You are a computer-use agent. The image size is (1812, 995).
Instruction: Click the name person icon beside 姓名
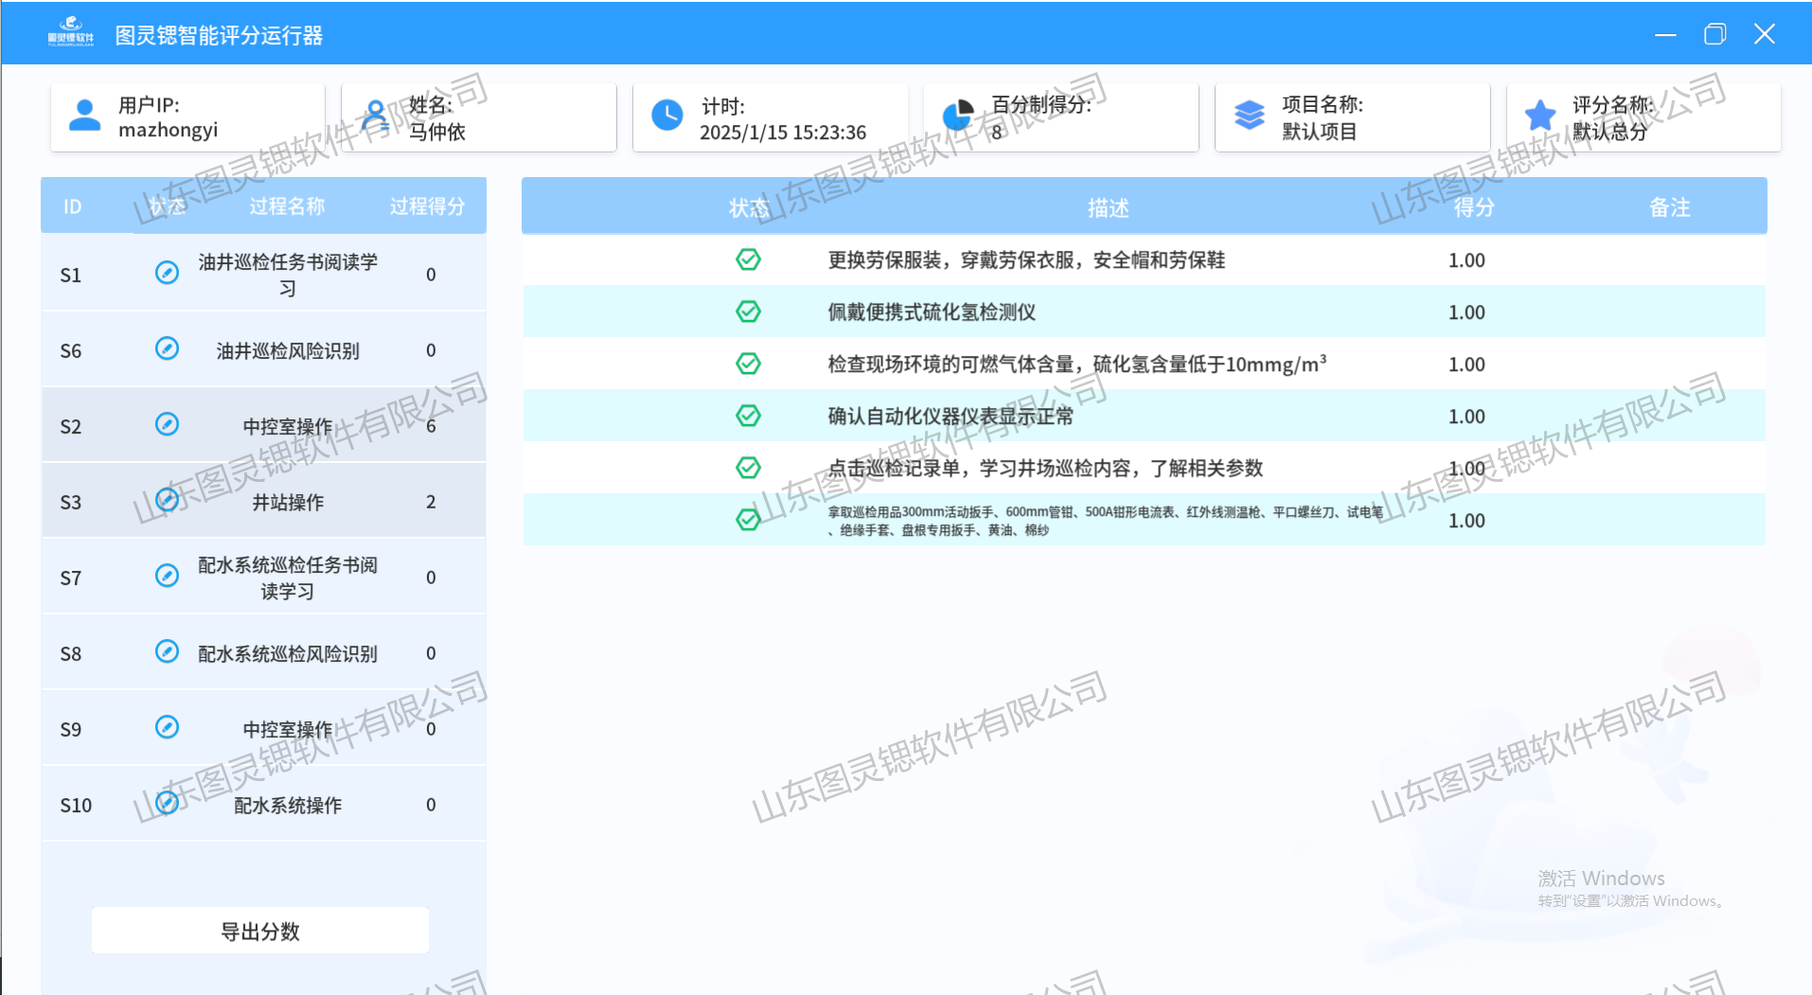click(x=376, y=115)
